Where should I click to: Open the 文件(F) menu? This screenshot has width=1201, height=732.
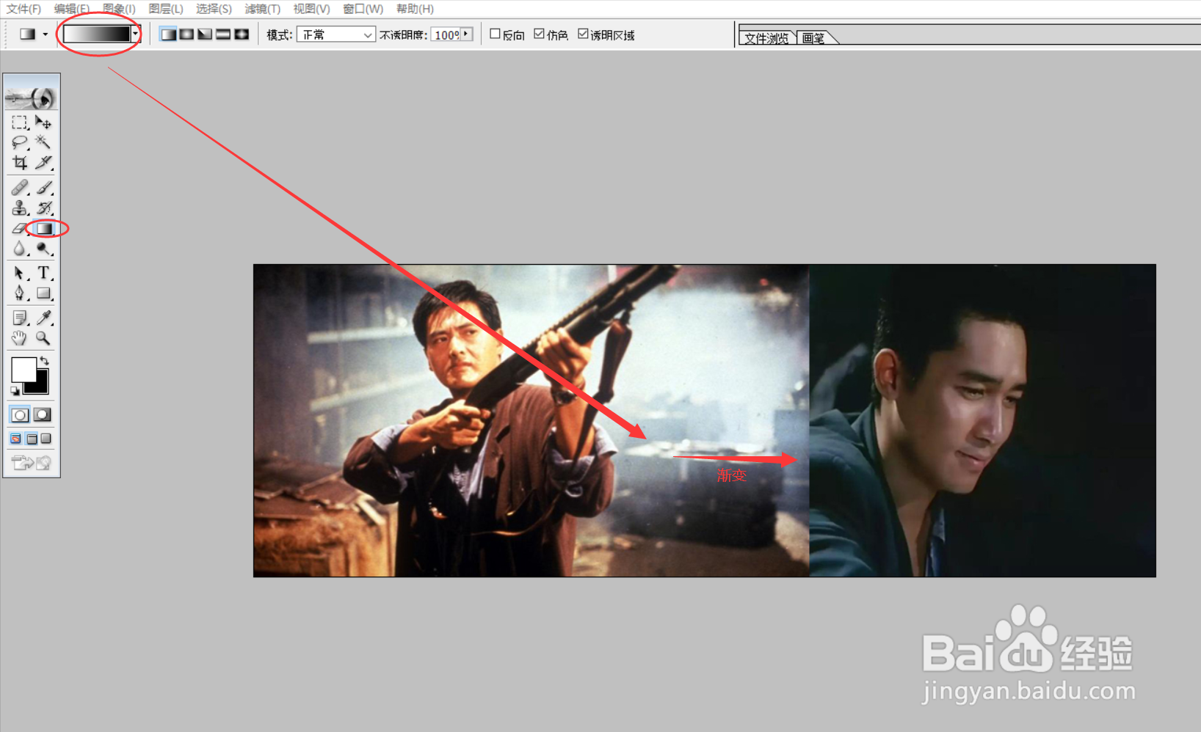[23, 9]
